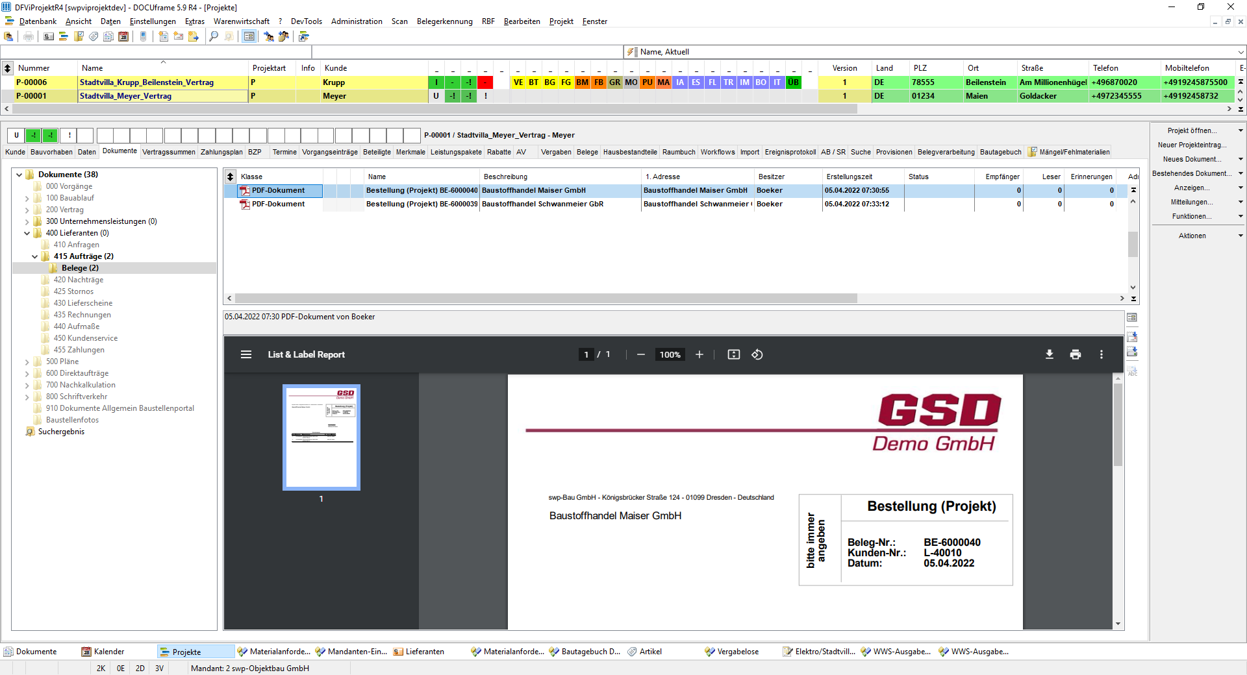This screenshot has width=1247, height=675.
Task: Toggle the properties view toolbar icon
Action: (249, 36)
